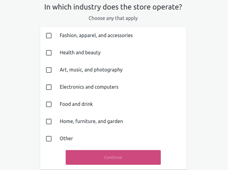
Task: Click the "Choose any that apply" subtitle
Action: coord(113,18)
